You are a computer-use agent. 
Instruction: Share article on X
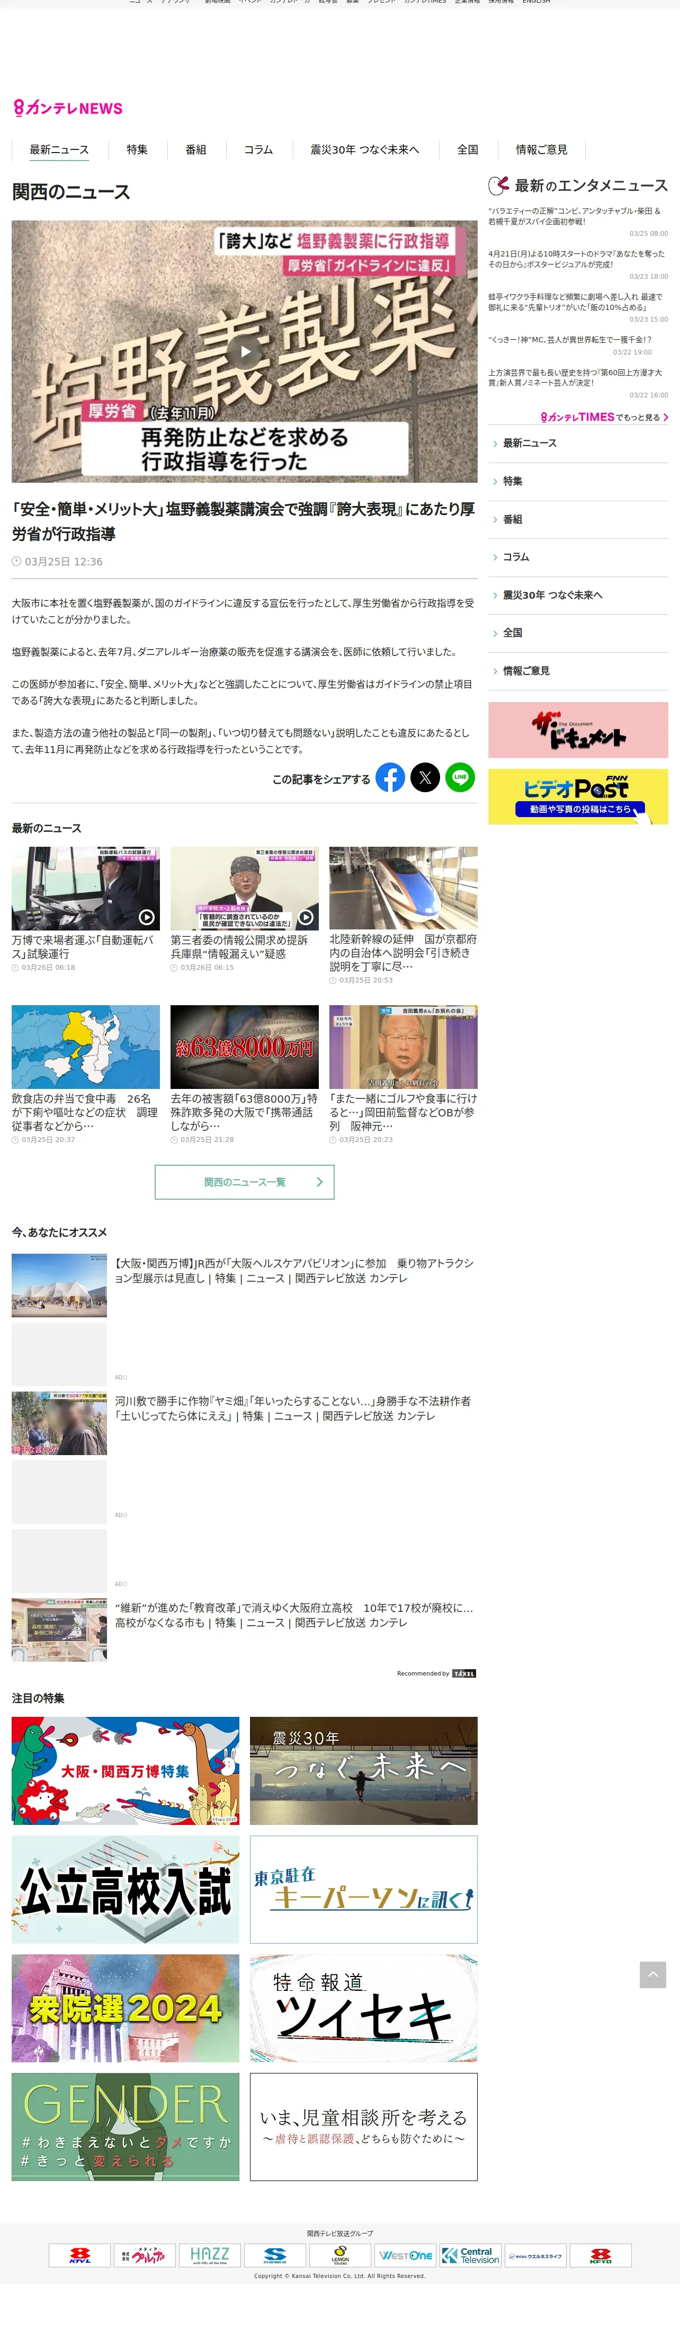click(425, 777)
